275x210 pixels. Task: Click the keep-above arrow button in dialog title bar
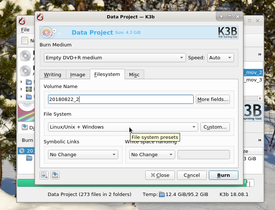(x=221, y=17)
